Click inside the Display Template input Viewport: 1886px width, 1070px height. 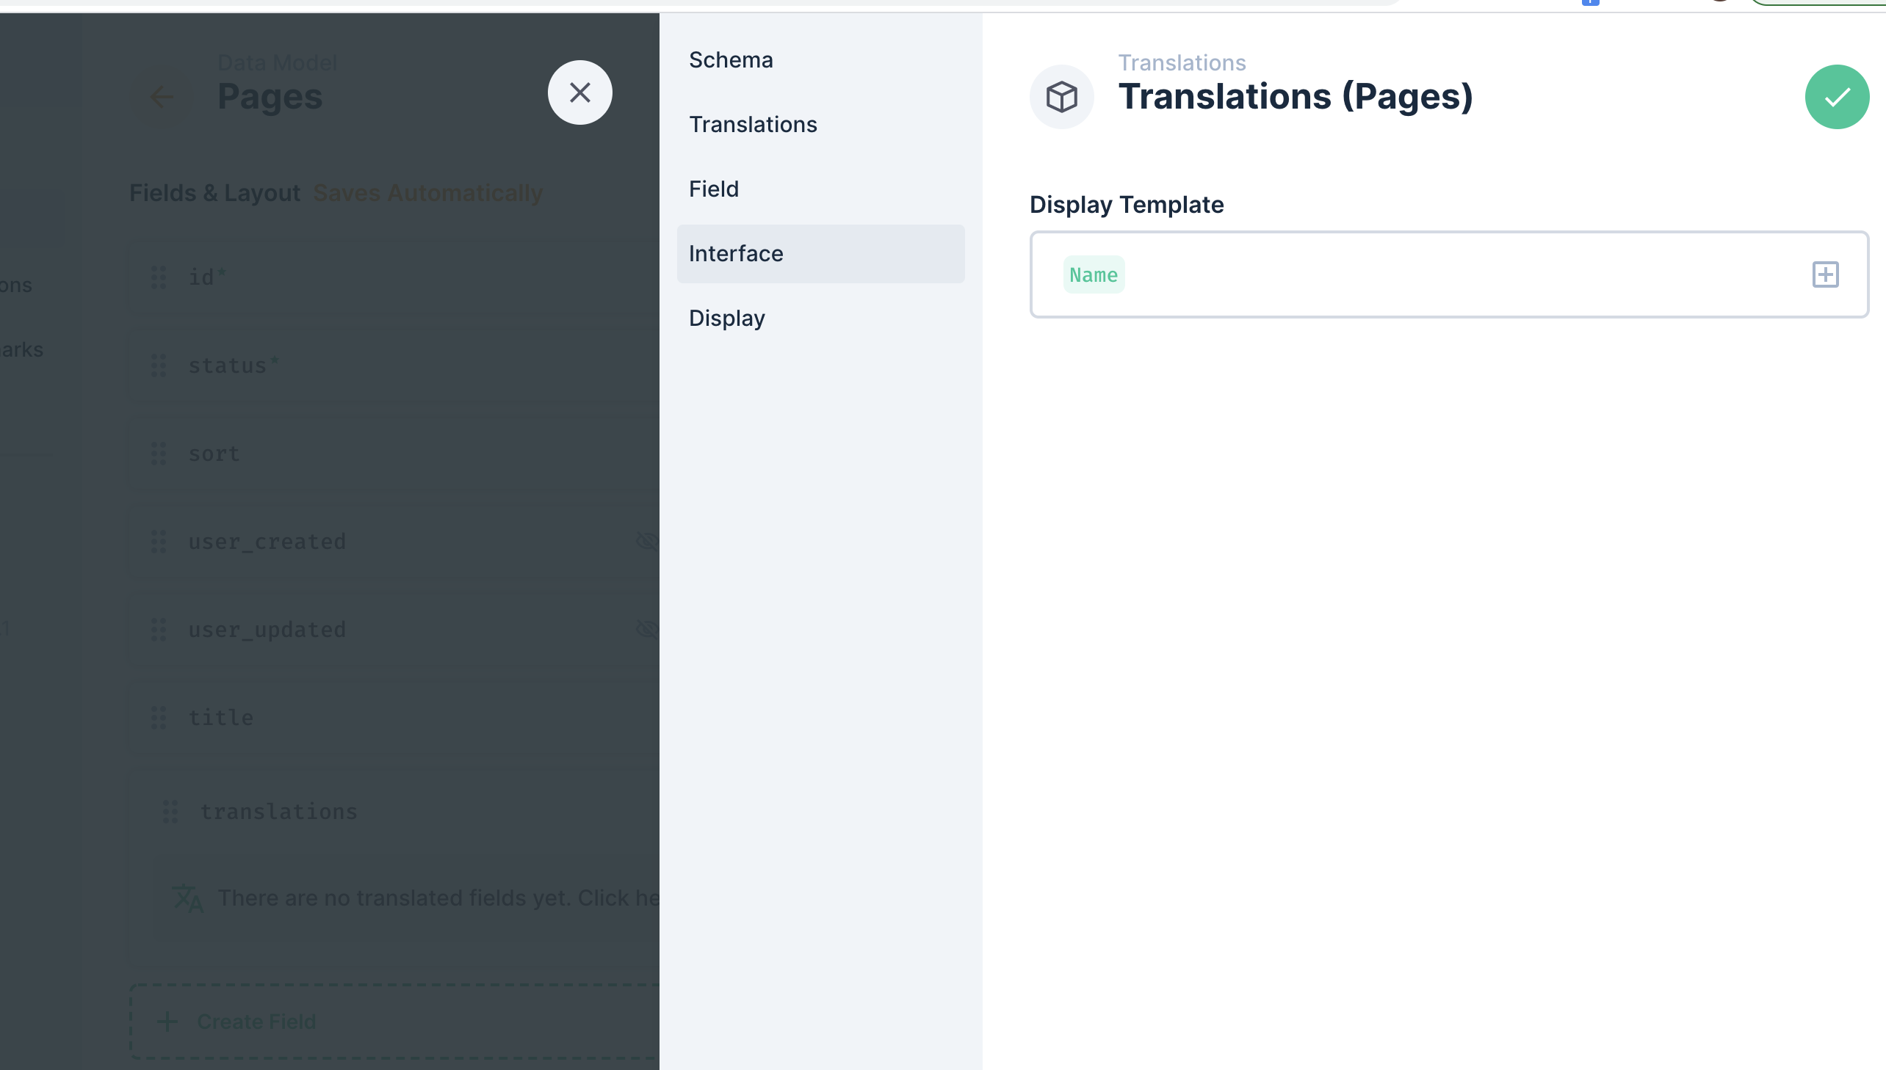coord(1448,275)
